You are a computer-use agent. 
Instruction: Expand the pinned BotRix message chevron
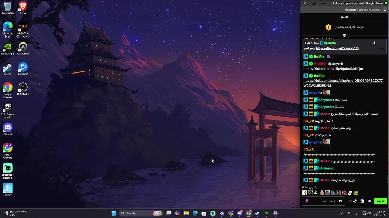(x=382, y=49)
